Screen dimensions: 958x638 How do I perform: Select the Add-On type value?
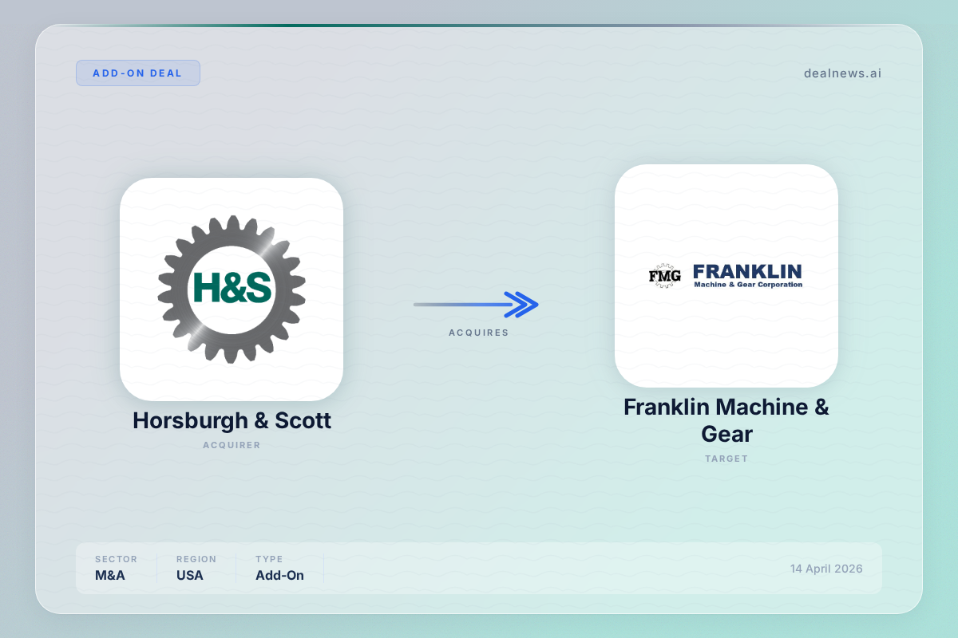pyautogui.click(x=279, y=575)
